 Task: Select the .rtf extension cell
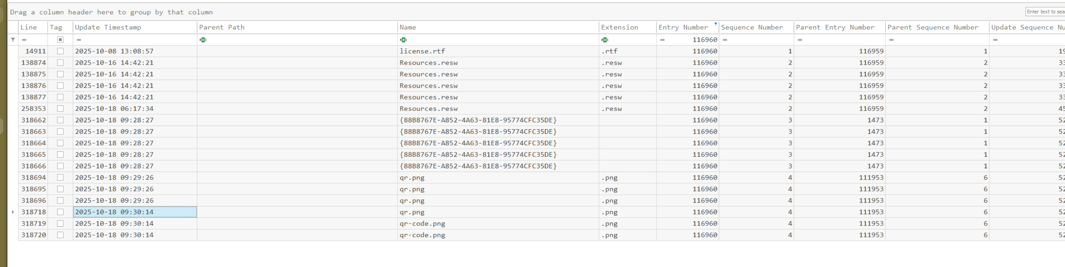[x=628, y=51]
